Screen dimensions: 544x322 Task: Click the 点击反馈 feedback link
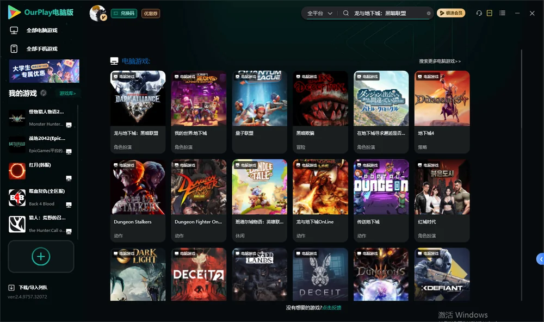click(332, 307)
